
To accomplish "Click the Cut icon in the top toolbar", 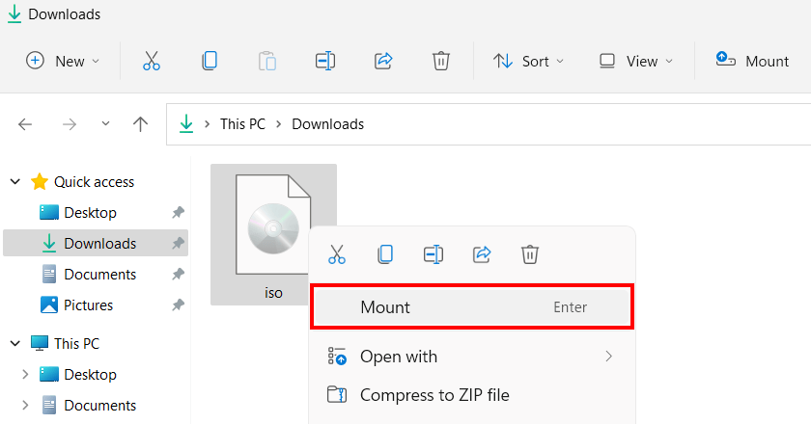I will pyautogui.click(x=152, y=61).
